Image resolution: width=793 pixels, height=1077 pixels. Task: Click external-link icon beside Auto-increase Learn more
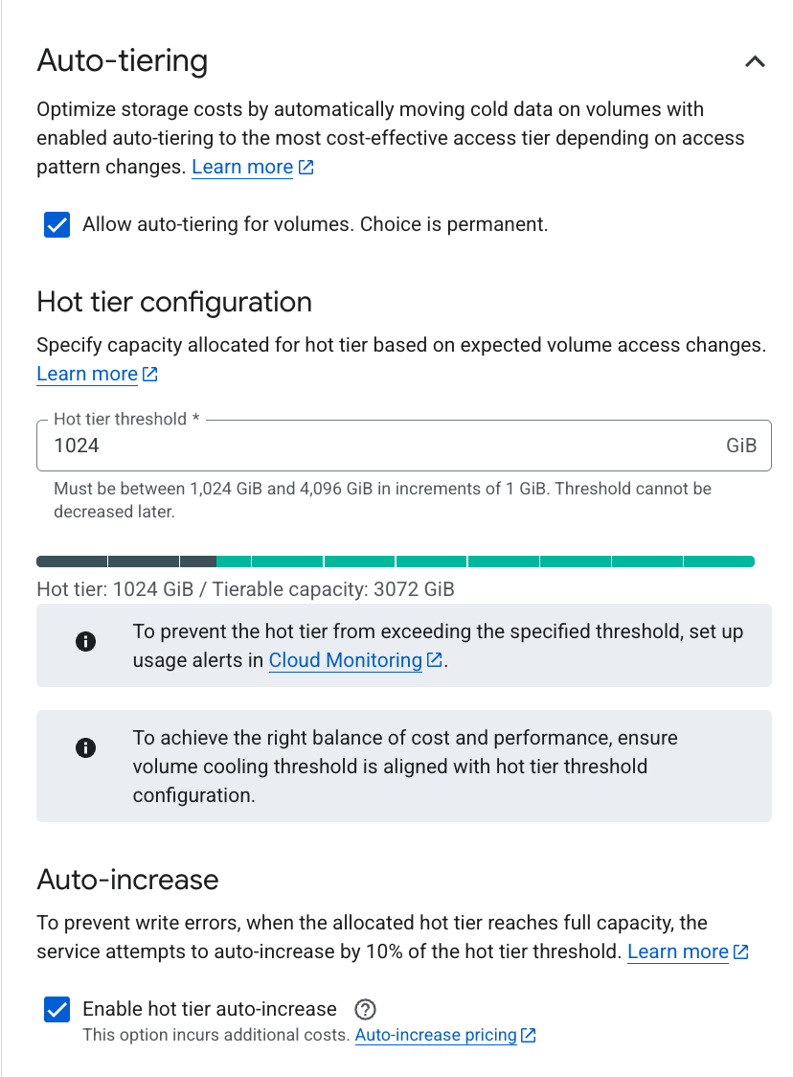(741, 951)
